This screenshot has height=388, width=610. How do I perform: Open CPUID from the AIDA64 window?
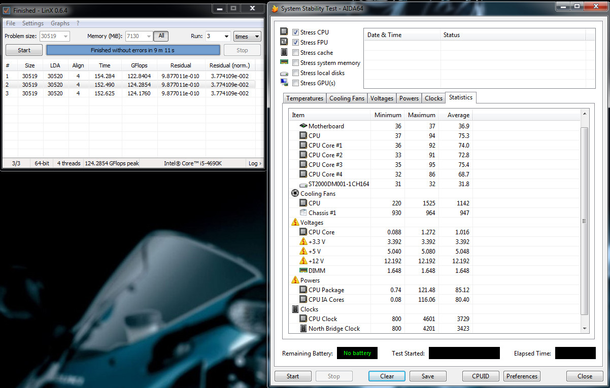click(x=481, y=376)
